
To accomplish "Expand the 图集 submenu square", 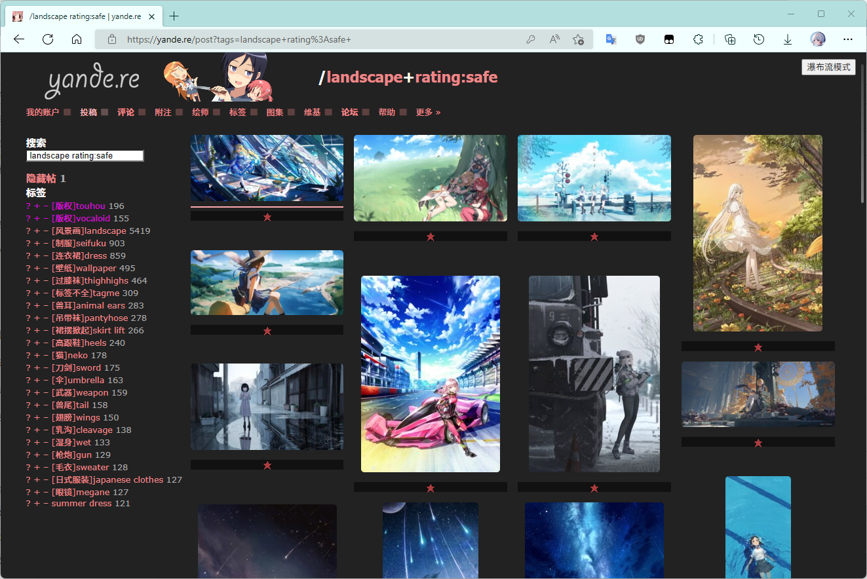I will (292, 112).
